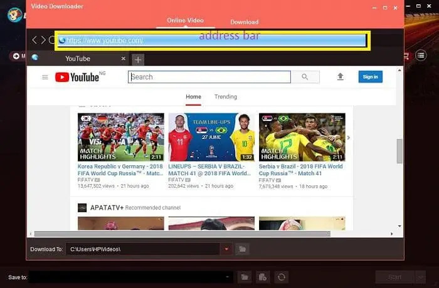
Task: Browse folder next to Download To path
Action: point(241,249)
